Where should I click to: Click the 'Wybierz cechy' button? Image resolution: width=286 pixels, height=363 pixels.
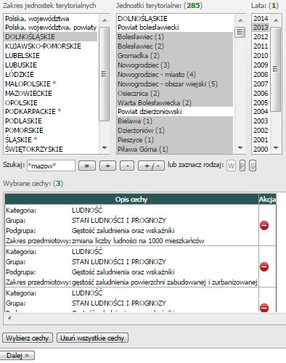[28, 338]
